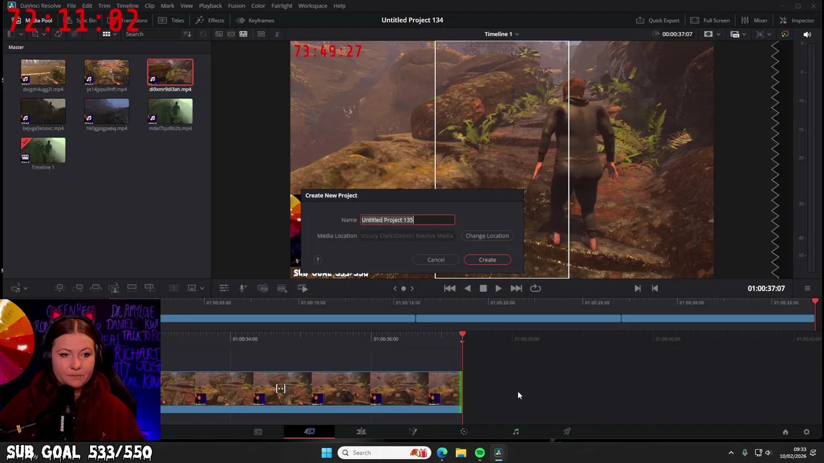The height and width of the screenshot is (463, 824).
Task: Select the Timeline 1 thumbnail
Action: coord(43,150)
